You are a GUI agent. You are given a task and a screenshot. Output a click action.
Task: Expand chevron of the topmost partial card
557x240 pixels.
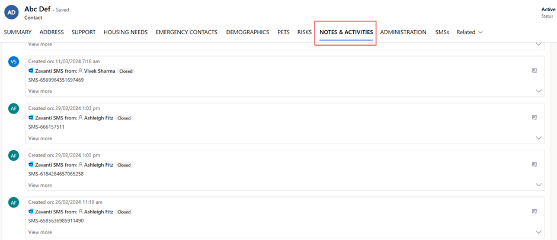point(539,44)
